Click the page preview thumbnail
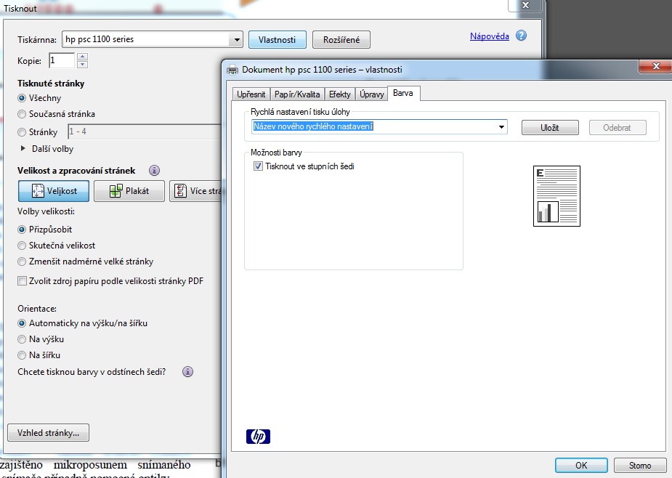 556,196
